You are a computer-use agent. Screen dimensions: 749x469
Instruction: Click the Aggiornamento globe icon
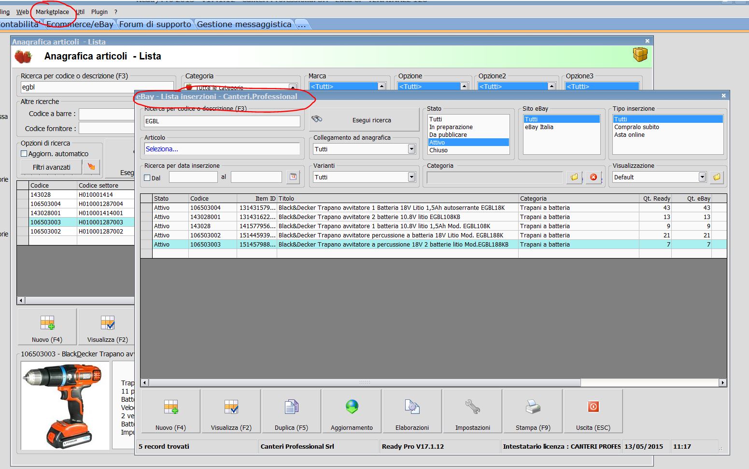click(352, 407)
